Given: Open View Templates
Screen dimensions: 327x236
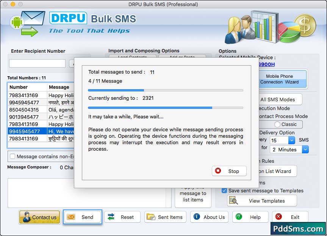Looking at the screenshot, I should pos(262,201).
